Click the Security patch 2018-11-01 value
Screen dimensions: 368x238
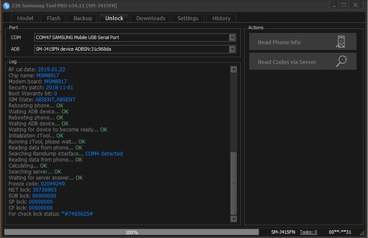(59, 88)
